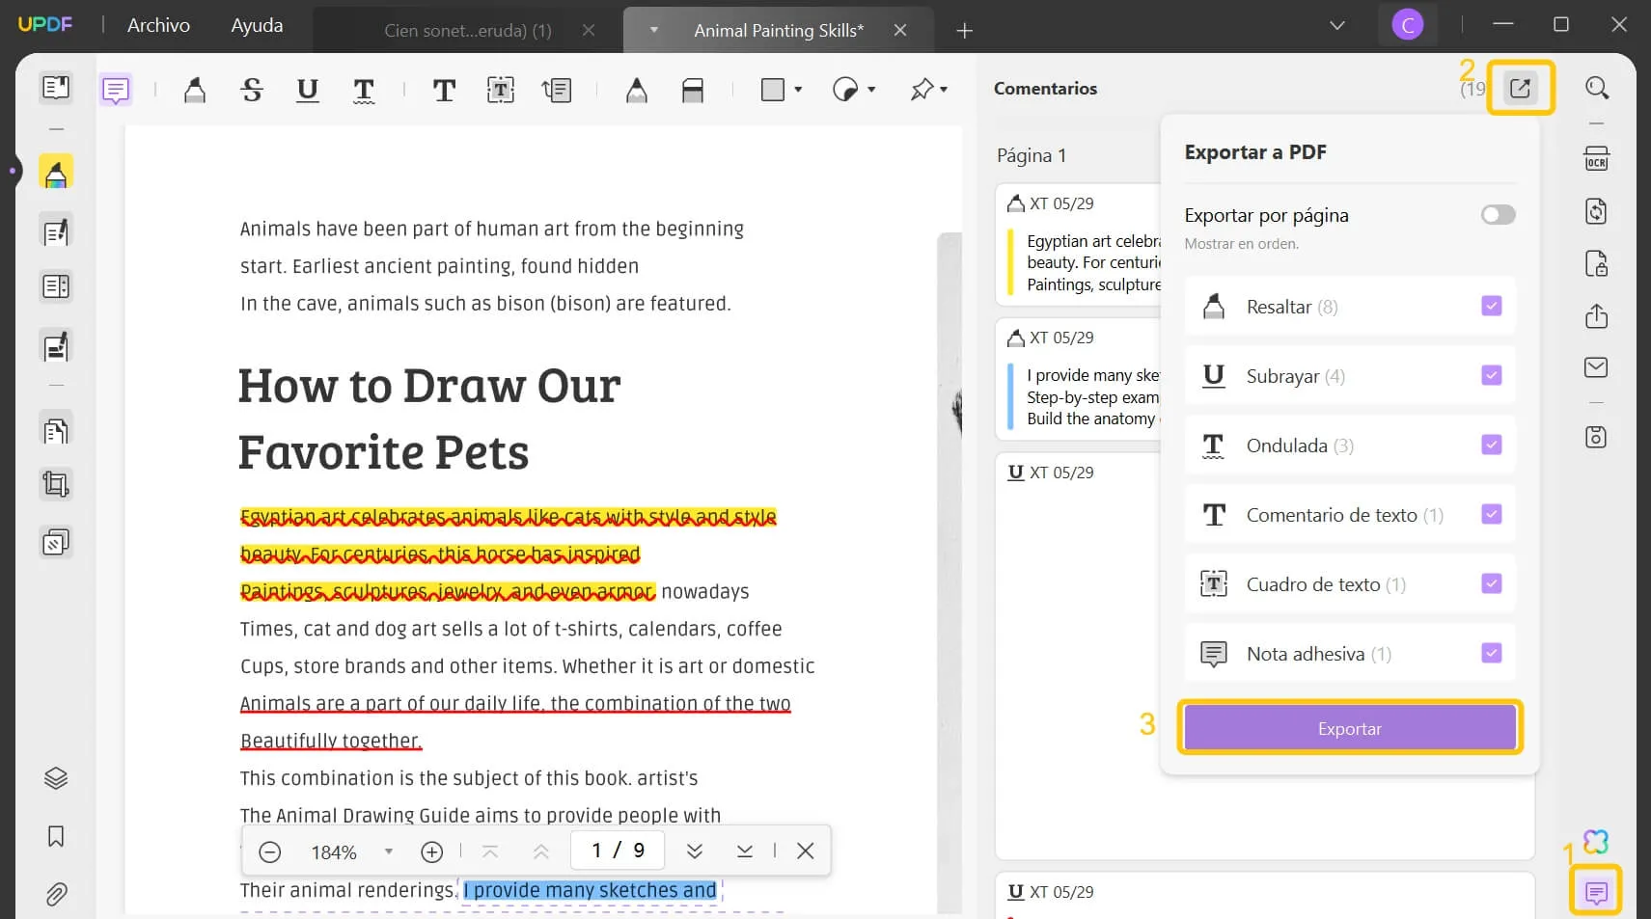The height and width of the screenshot is (919, 1651).
Task: Select the text box tool
Action: pyautogui.click(x=501, y=91)
